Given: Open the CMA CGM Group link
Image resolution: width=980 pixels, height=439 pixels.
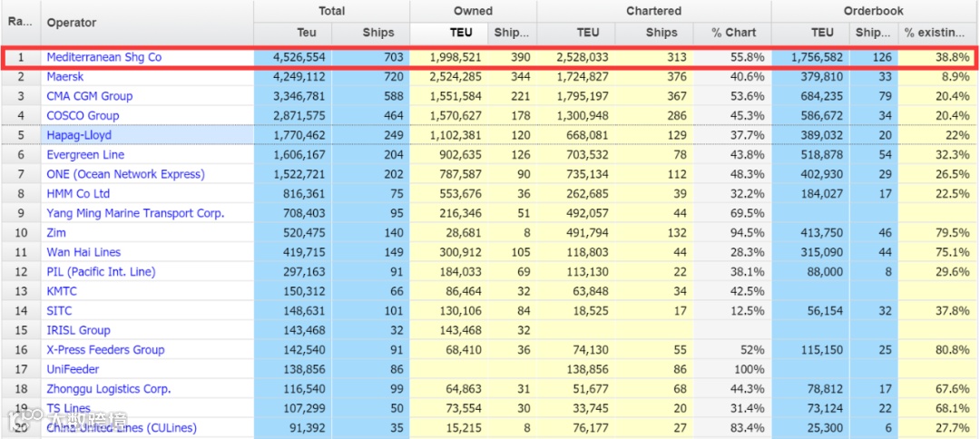Looking at the screenshot, I should [x=89, y=96].
